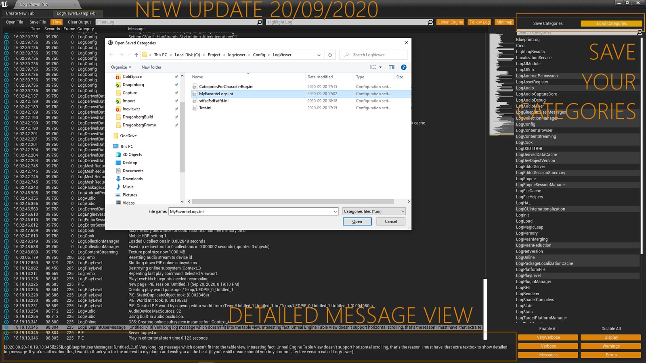Click the unpin icon next to Dragonberg
This screenshot has width=646, height=363.
coord(176,85)
